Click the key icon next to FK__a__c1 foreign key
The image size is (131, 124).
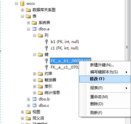46,67
